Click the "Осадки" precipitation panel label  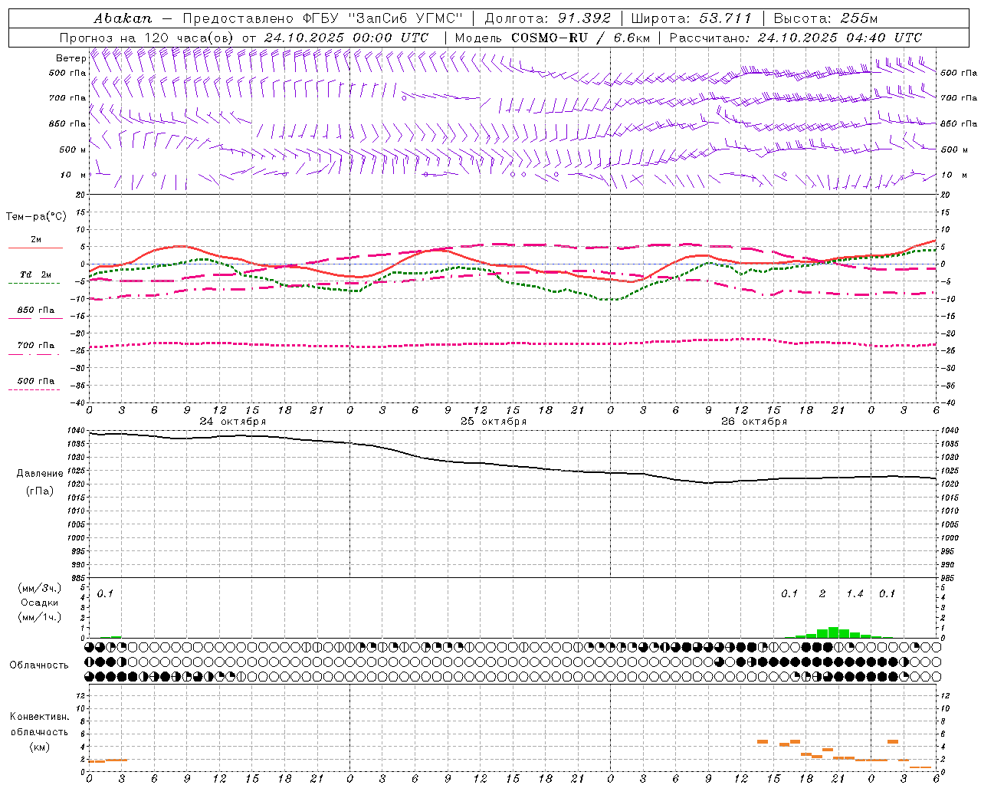40,603
